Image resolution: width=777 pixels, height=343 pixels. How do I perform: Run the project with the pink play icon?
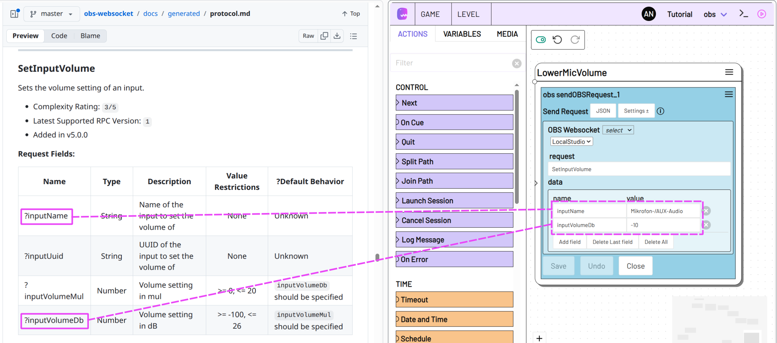pyautogui.click(x=762, y=14)
